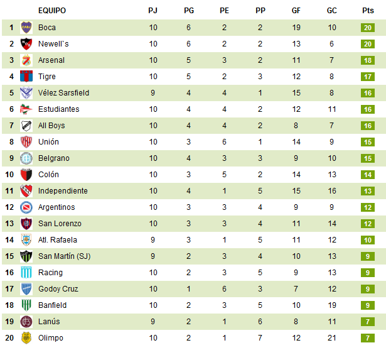Open the Tigre team link
The image size is (386, 355).
coord(47,77)
